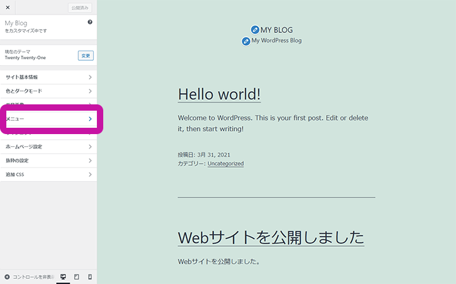Open the Webサイトを公開しました post title

[270, 237]
